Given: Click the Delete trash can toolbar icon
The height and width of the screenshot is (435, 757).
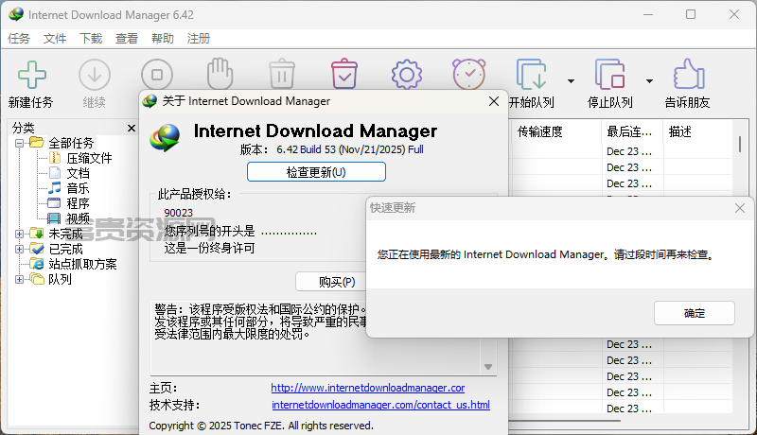Looking at the screenshot, I should pyautogui.click(x=282, y=74).
